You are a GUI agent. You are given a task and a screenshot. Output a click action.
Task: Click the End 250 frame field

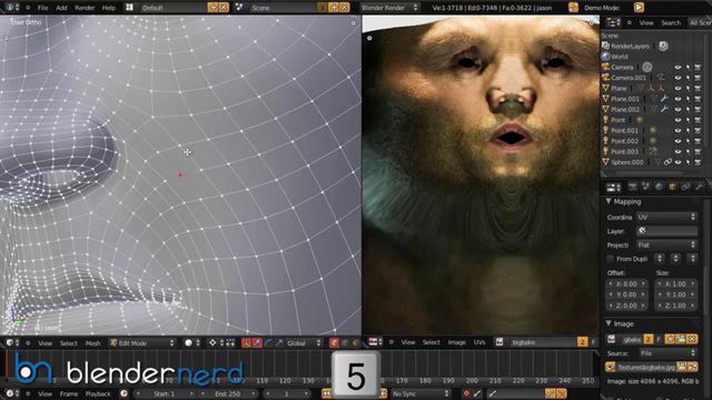[228, 394]
